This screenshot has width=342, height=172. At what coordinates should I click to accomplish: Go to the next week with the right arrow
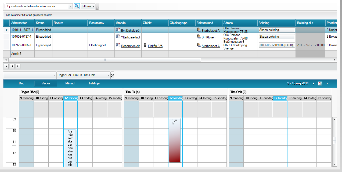click(x=327, y=84)
